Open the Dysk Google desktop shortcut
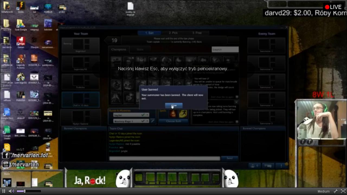Screen dimensions: 347x195 click(x=21, y=25)
